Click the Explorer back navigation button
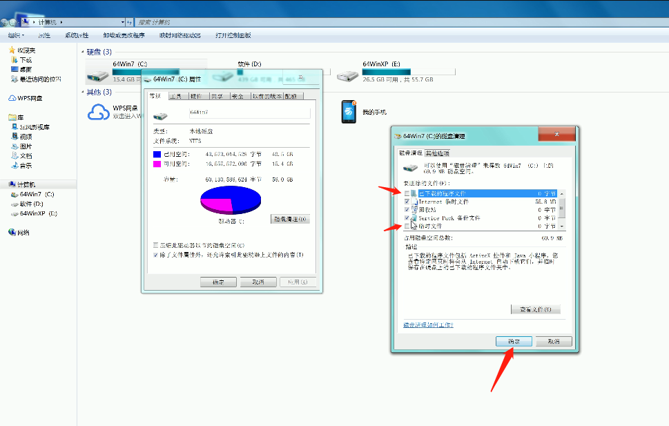The height and width of the screenshot is (426, 669). click(x=4, y=22)
